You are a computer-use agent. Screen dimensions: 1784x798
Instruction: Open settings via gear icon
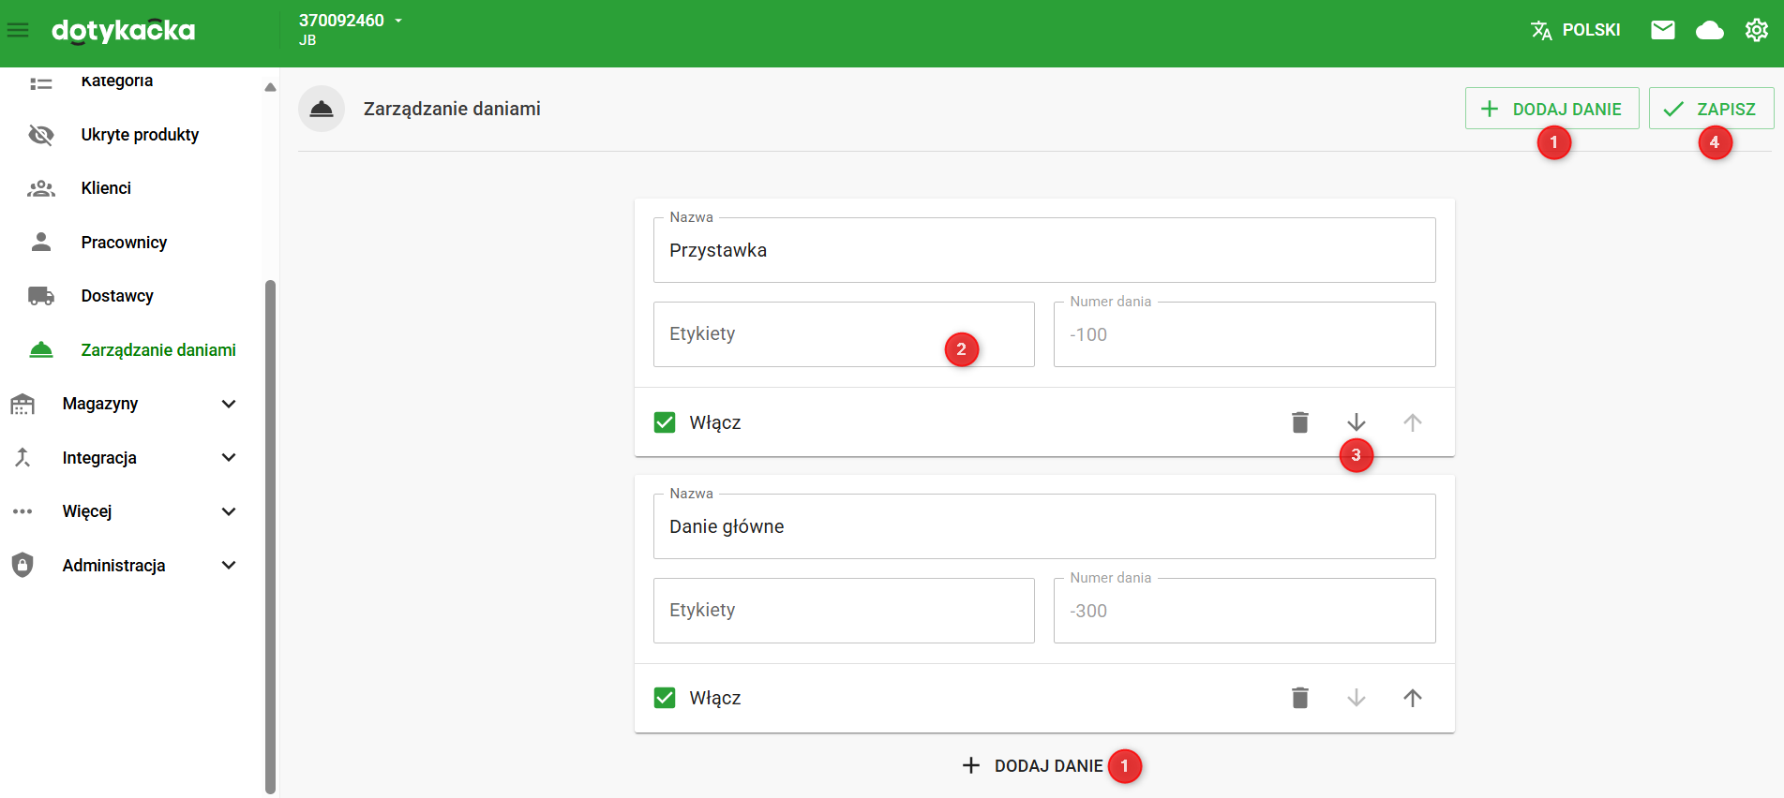(1756, 30)
